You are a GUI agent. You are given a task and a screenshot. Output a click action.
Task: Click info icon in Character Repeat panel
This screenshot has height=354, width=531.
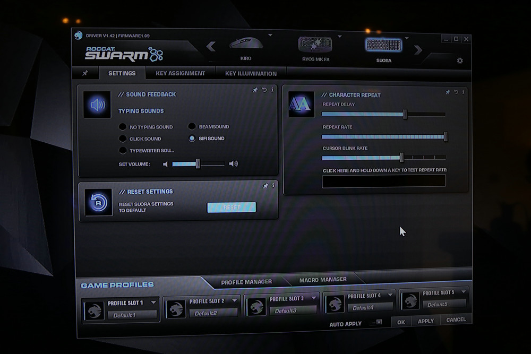pos(464,92)
